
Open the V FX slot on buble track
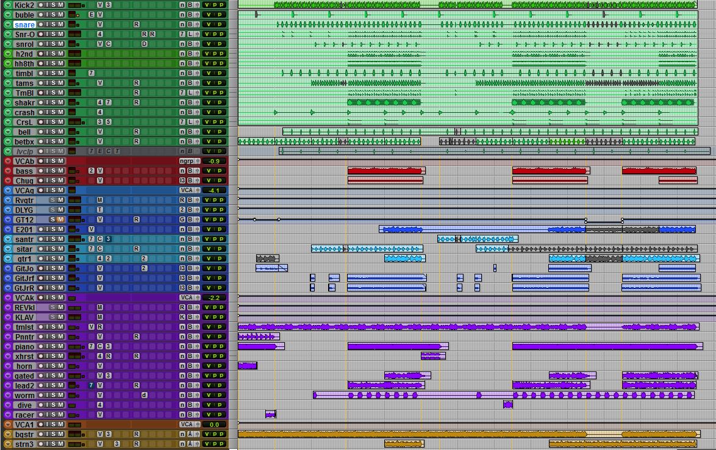coord(99,15)
